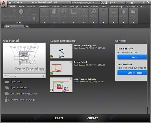Switch to the Home ribbon tab
The width and height of the screenshot is (151, 123).
(x=12, y=7)
